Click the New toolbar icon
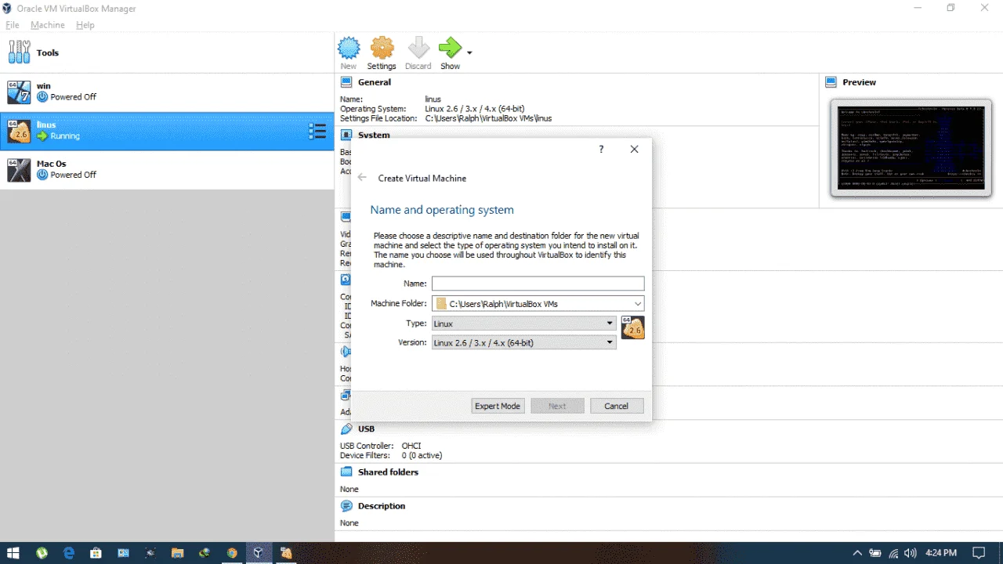This screenshot has height=564, width=1003. 349,49
